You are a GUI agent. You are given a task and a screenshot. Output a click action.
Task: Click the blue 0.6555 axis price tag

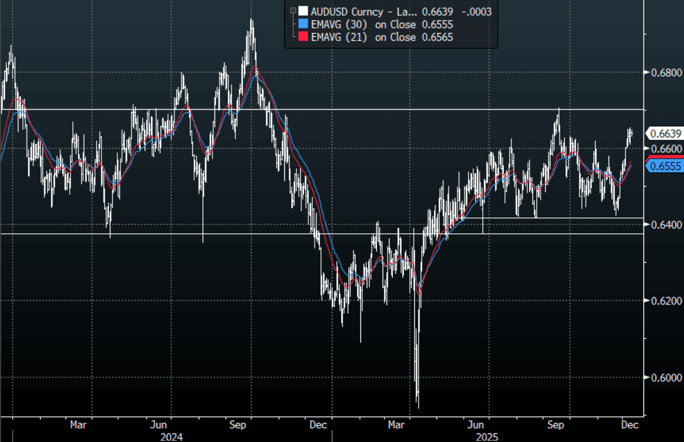(664, 166)
